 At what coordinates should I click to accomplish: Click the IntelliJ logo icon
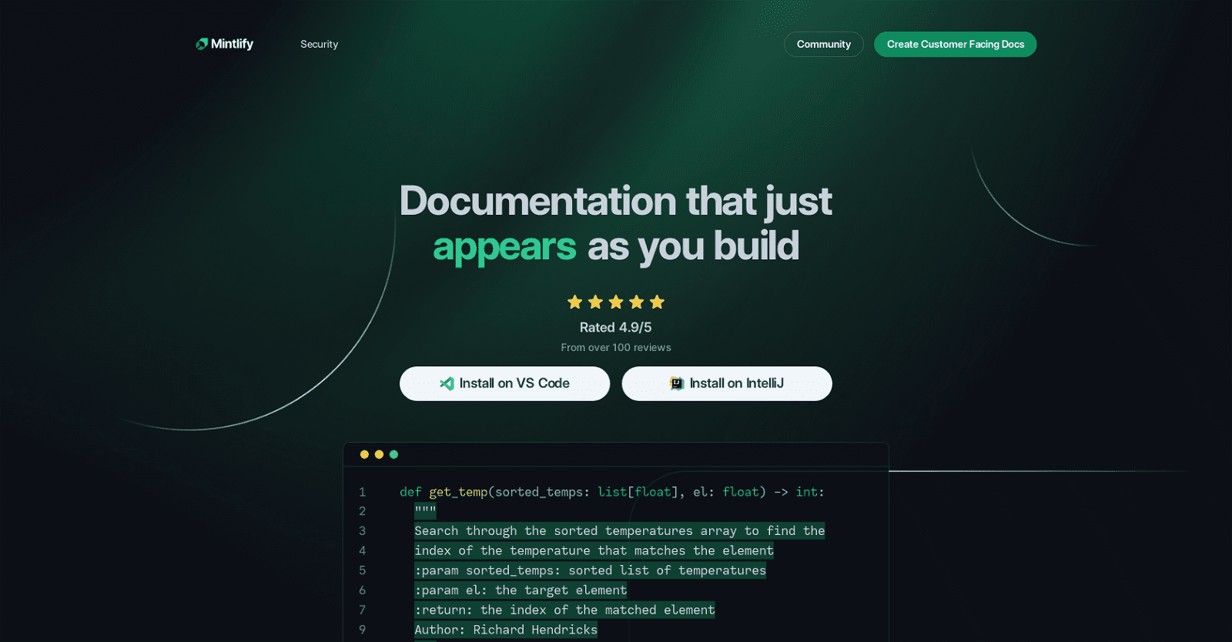click(677, 383)
